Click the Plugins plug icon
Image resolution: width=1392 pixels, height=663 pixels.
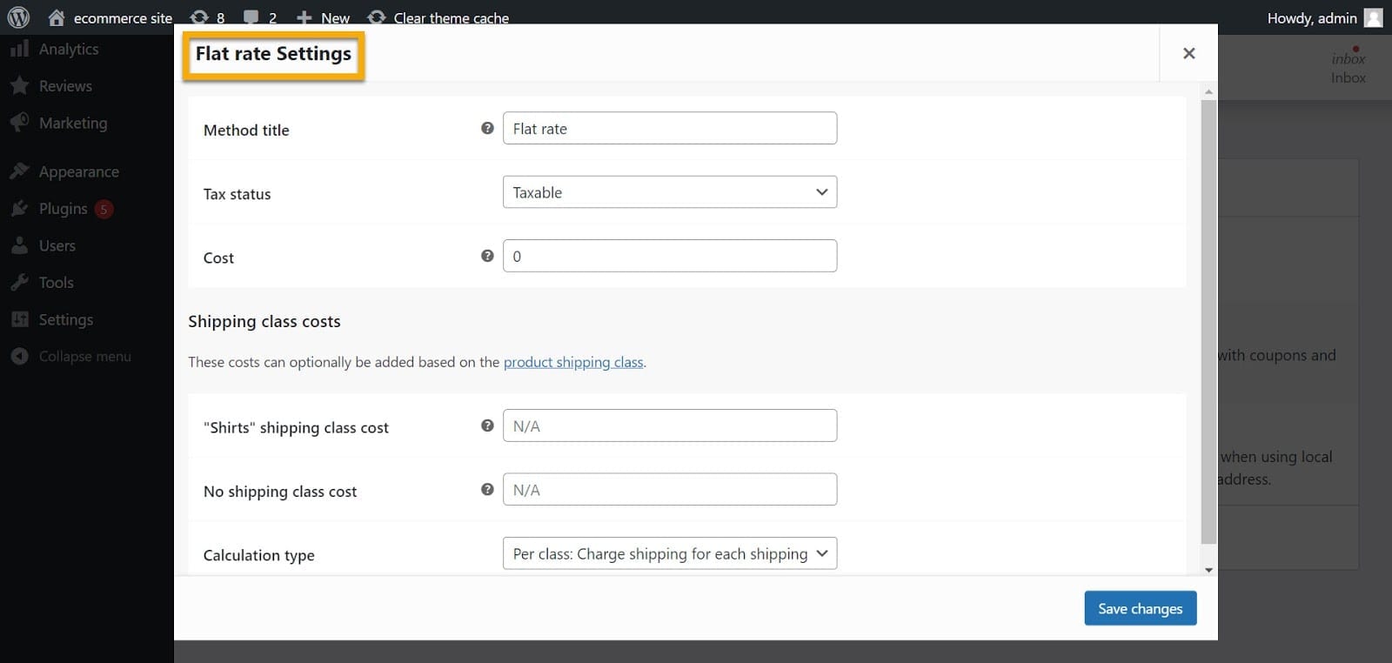(x=19, y=209)
